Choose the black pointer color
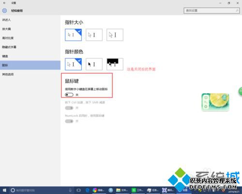This screenshot has width=242, height=194. 94,64
